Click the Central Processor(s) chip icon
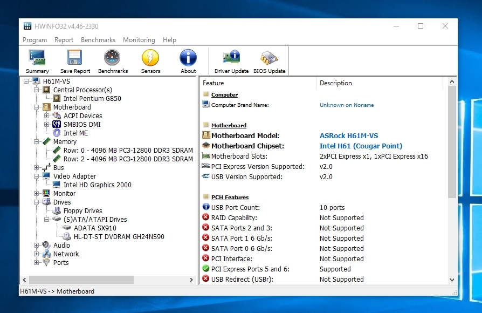Viewport: 482px width, 313px height. click(46, 90)
